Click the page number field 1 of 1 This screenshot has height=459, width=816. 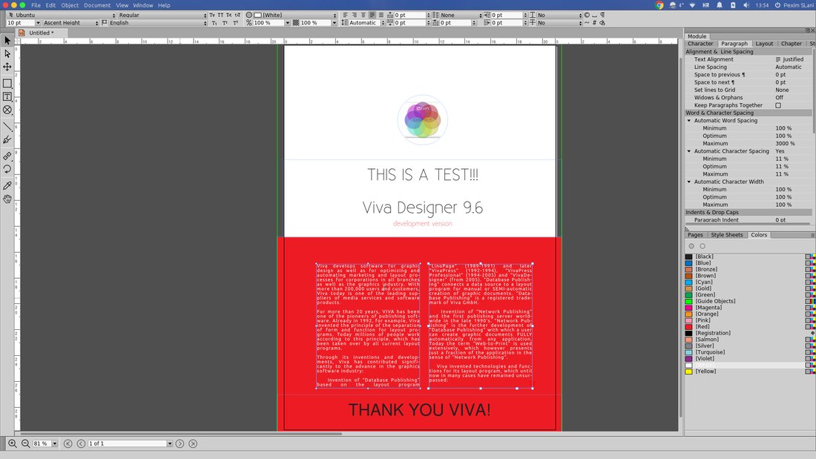[x=127, y=443]
